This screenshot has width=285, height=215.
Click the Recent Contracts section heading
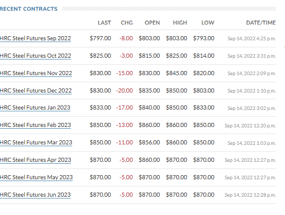(29, 9)
